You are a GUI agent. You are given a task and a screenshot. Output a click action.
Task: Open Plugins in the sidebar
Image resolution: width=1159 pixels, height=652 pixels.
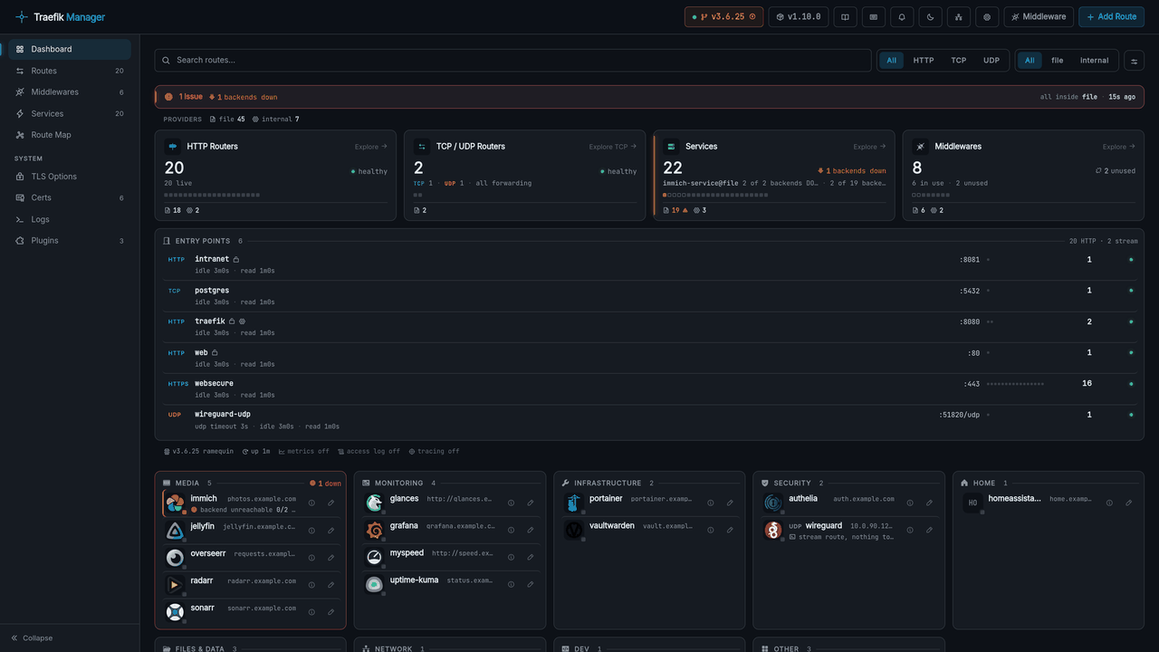70,241
